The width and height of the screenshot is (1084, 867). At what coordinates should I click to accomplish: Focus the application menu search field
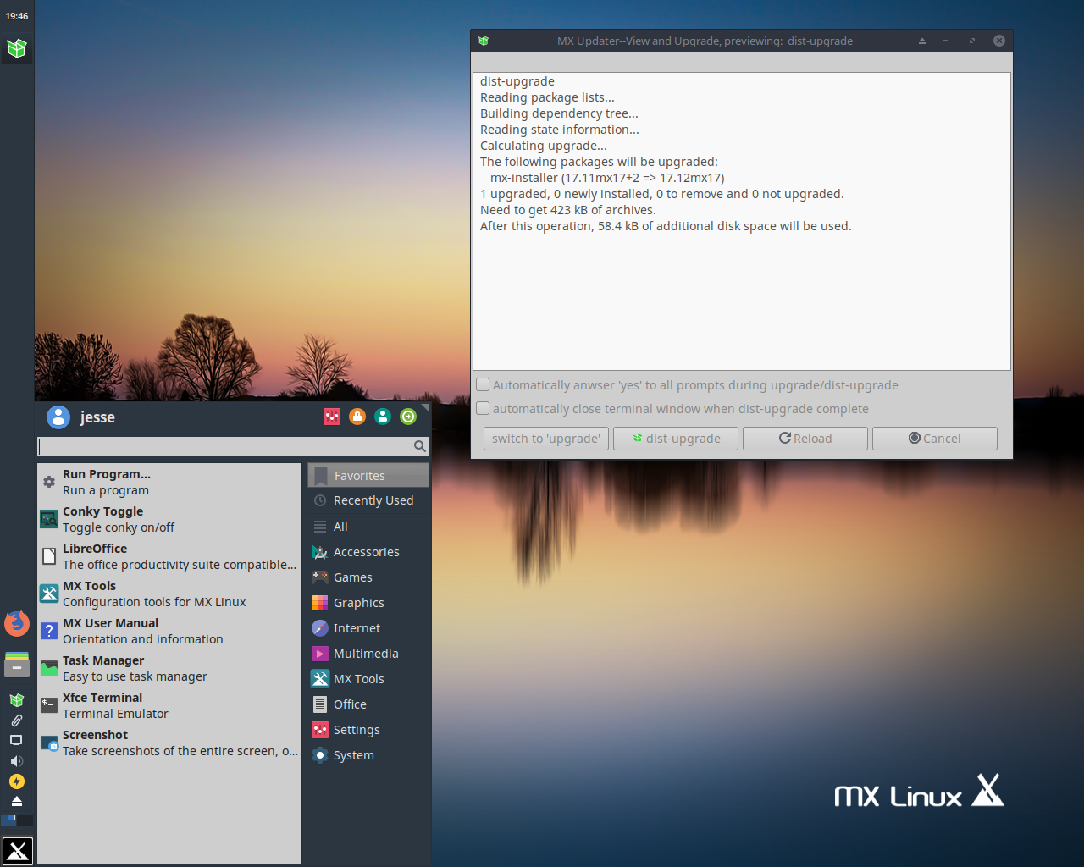click(x=233, y=446)
